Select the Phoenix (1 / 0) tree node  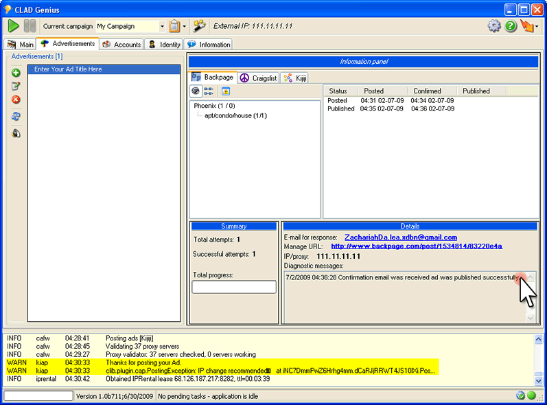(215, 106)
